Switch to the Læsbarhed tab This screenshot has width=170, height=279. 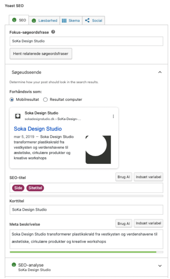point(44,21)
